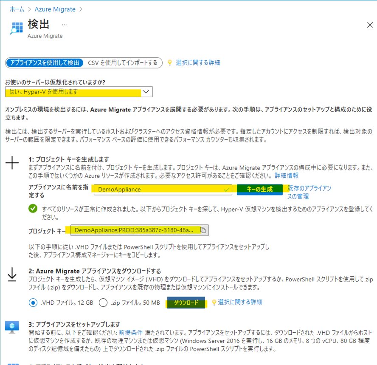Click the キーの生成 button
Viewport: 377px width, 365px height.
click(259, 190)
